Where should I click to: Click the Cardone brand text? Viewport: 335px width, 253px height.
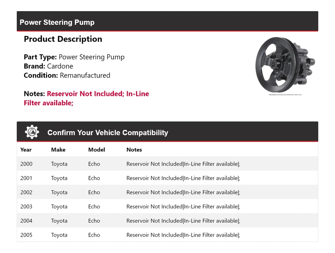coord(60,66)
